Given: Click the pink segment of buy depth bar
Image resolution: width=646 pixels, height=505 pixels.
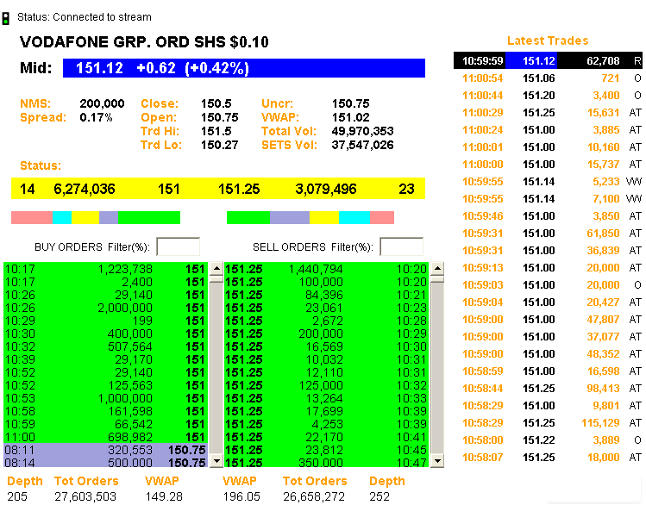Looking at the screenshot, I should pyautogui.click(x=32, y=217).
